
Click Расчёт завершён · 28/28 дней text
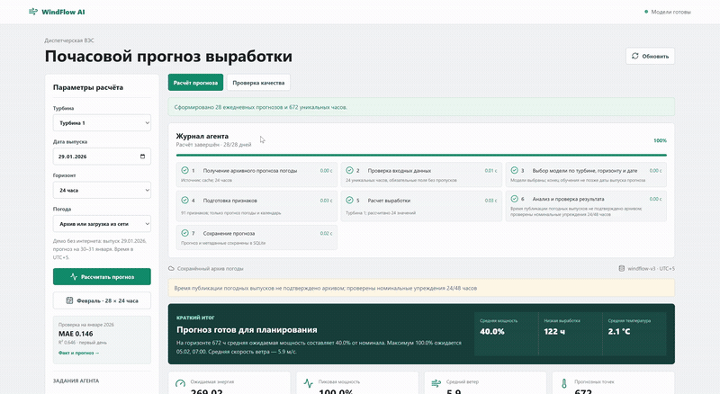point(213,145)
